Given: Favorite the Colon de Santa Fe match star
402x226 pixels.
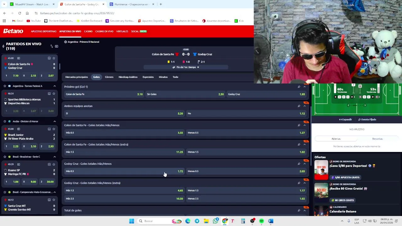Looking at the screenshot, I should (54, 58).
